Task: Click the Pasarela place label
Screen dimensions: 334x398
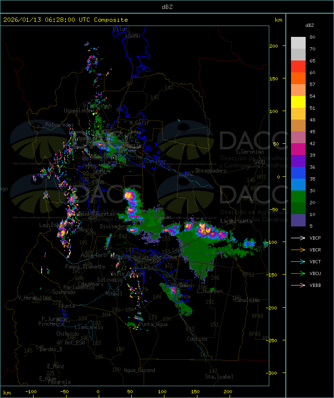Action: point(59,382)
